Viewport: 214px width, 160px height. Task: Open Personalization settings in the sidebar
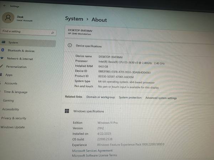tap(16, 67)
